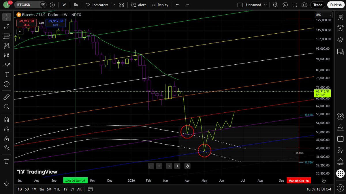The height and width of the screenshot is (194, 346).
Task: Open forecasting and measurement tools
Action: (7, 55)
